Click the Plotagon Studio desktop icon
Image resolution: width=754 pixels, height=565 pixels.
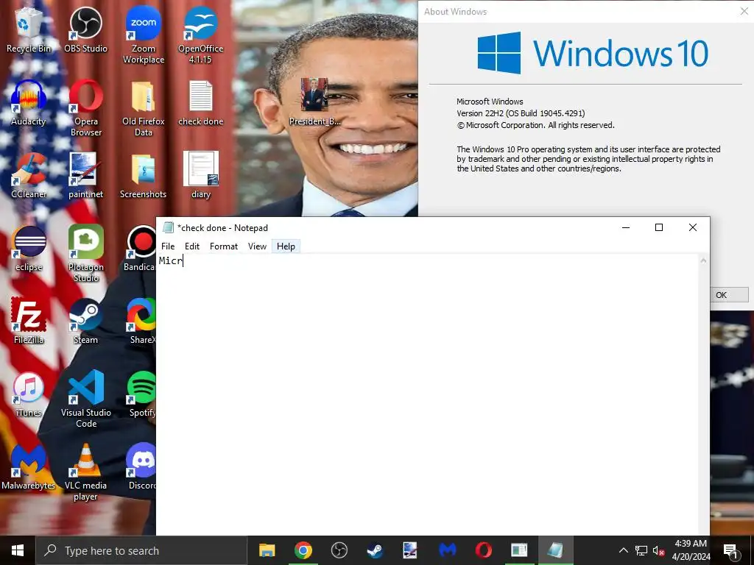tap(85, 254)
